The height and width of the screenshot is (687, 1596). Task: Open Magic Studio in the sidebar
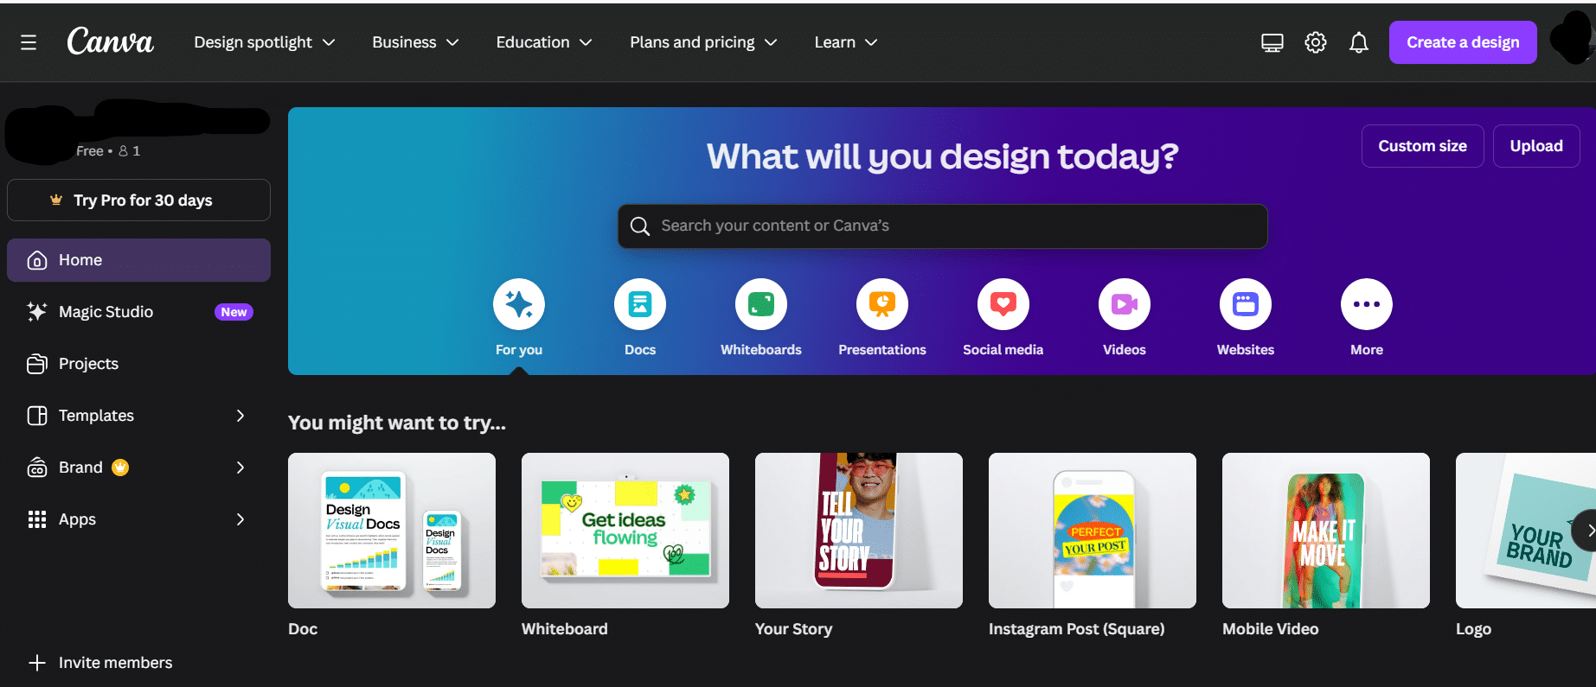click(x=138, y=312)
